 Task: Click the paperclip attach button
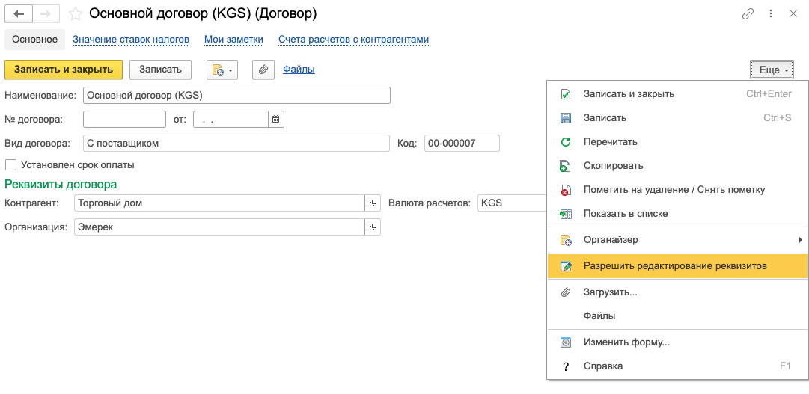point(263,70)
